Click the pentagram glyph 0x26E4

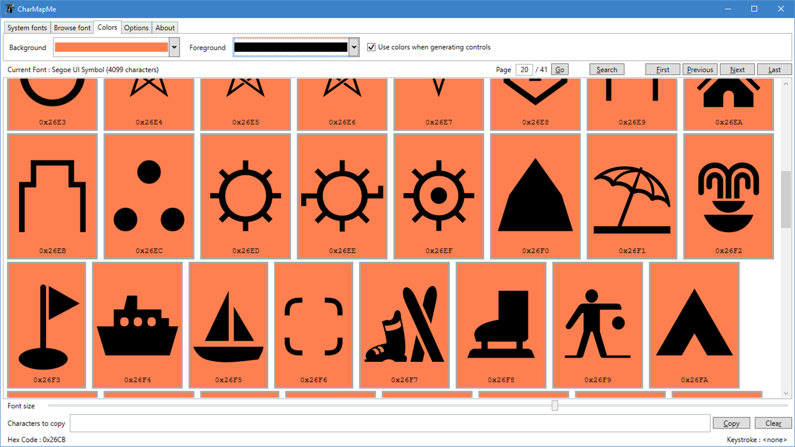(149, 104)
